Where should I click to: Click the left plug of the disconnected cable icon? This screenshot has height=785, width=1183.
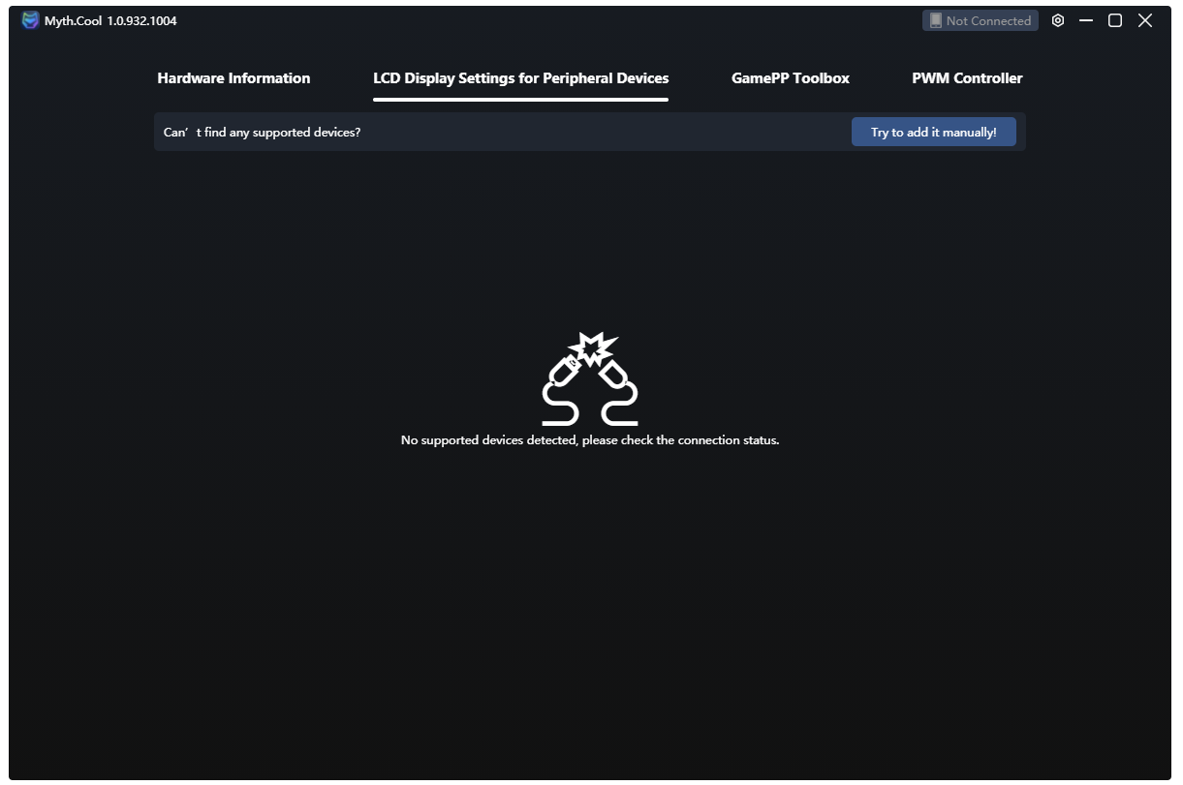564,370
